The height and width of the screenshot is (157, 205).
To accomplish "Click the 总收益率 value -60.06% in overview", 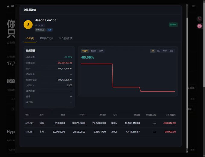I will [x=68, y=57].
